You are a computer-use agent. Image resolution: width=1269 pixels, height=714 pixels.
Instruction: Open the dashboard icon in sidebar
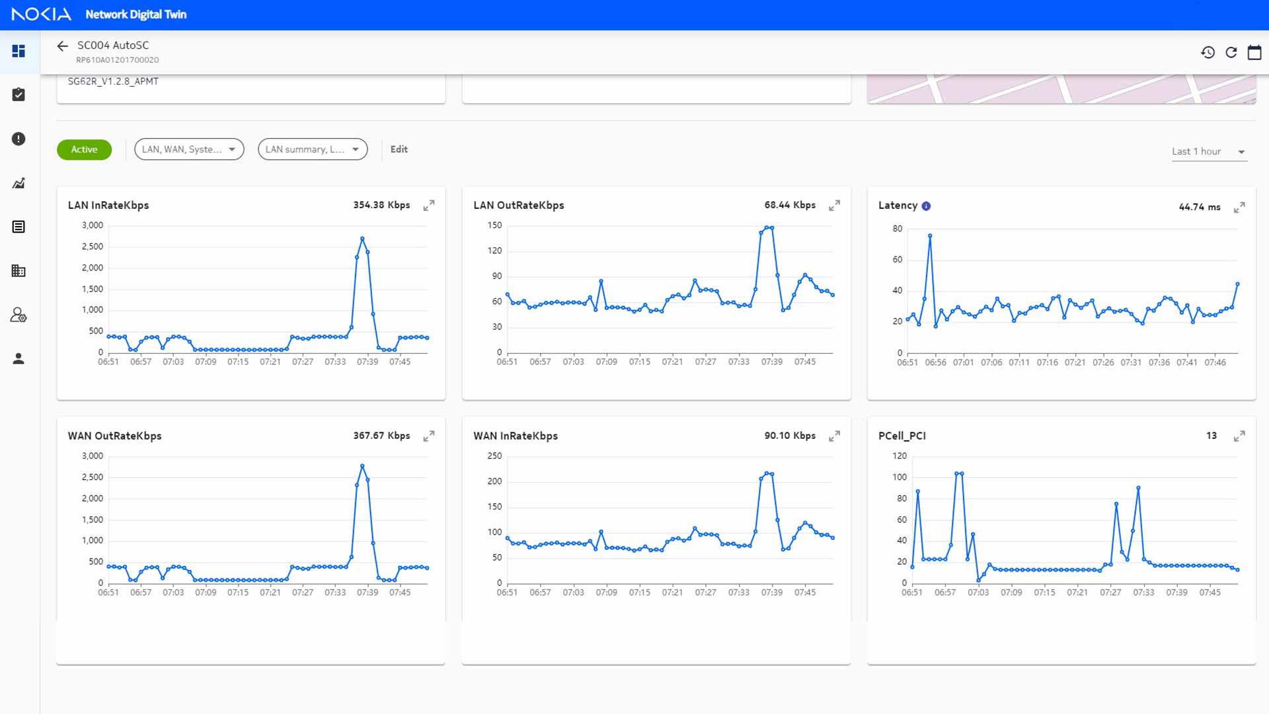[x=19, y=51]
